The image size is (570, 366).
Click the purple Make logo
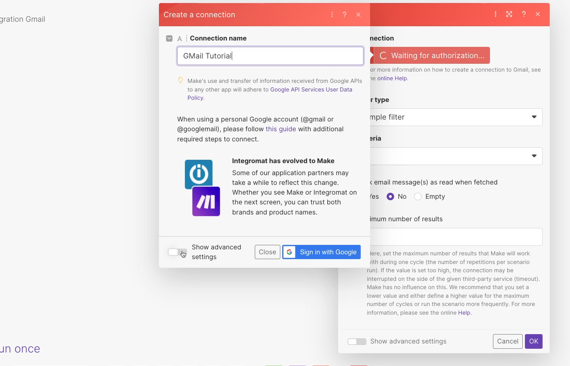pyautogui.click(x=206, y=201)
